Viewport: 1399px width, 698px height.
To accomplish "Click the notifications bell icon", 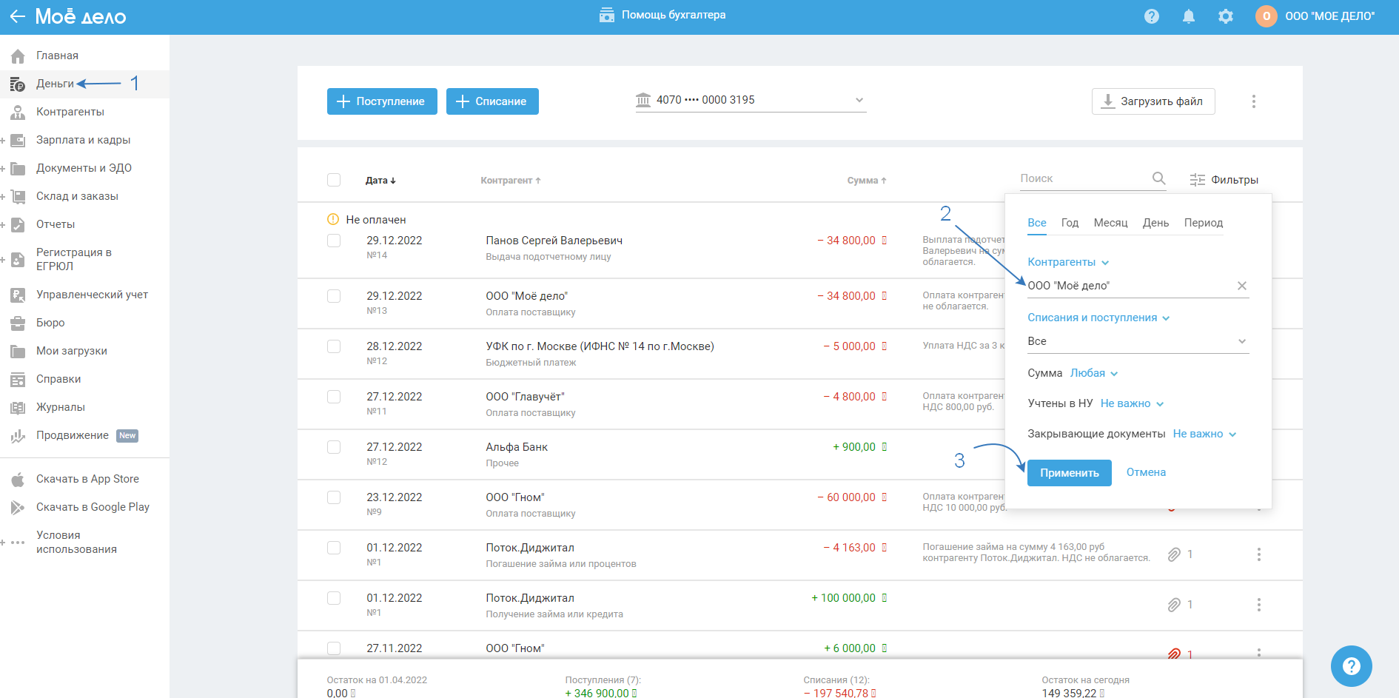I will [x=1188, y=16].
